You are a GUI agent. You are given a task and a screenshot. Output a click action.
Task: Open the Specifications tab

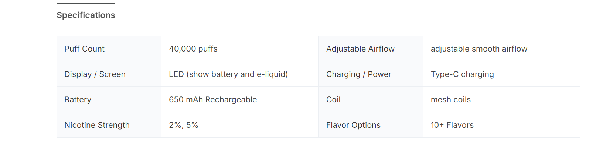[x=86, y=15]
